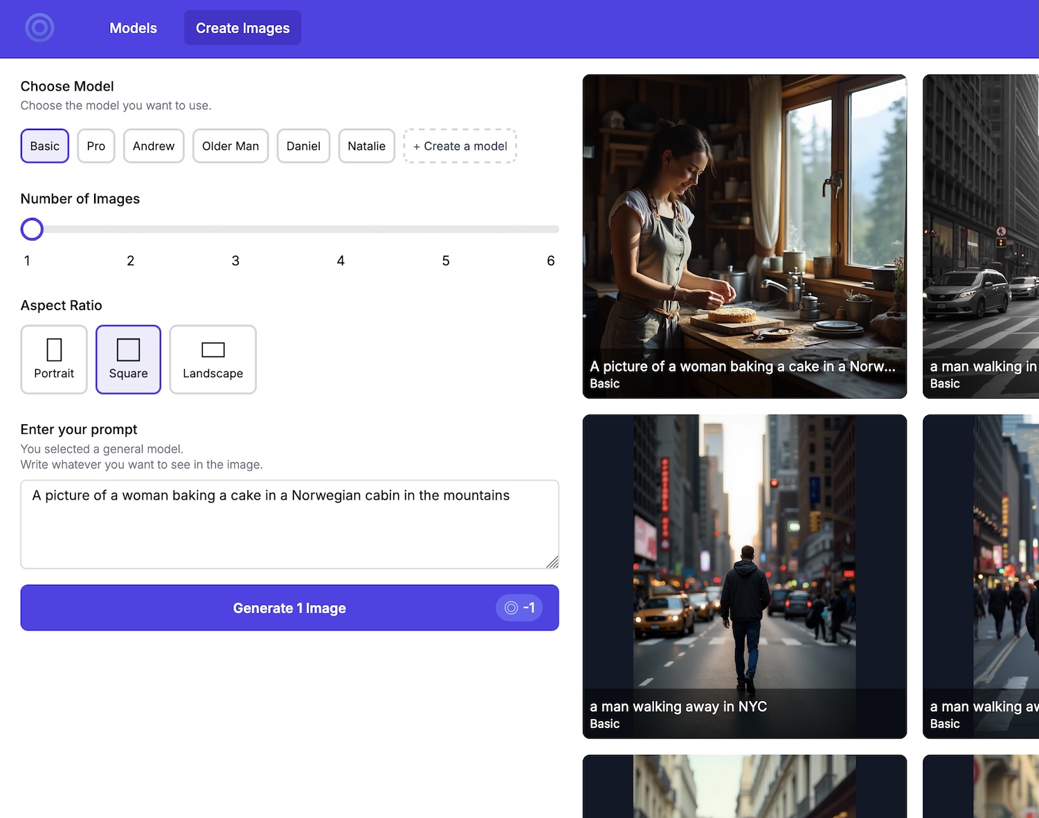Open the 'a man walking away in NYC' image

click(745, 576)
